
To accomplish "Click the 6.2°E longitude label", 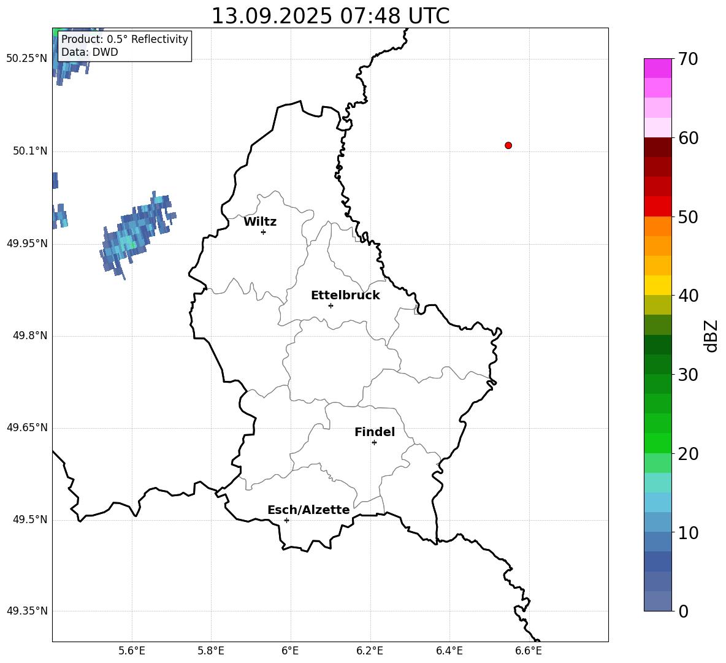I will [x=370, y=651].
